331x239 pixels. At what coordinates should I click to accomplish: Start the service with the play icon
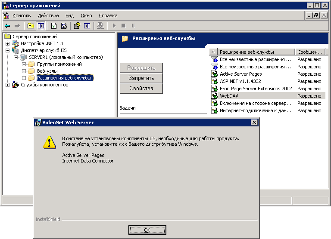pyautogui.click(x=114, y=26)
